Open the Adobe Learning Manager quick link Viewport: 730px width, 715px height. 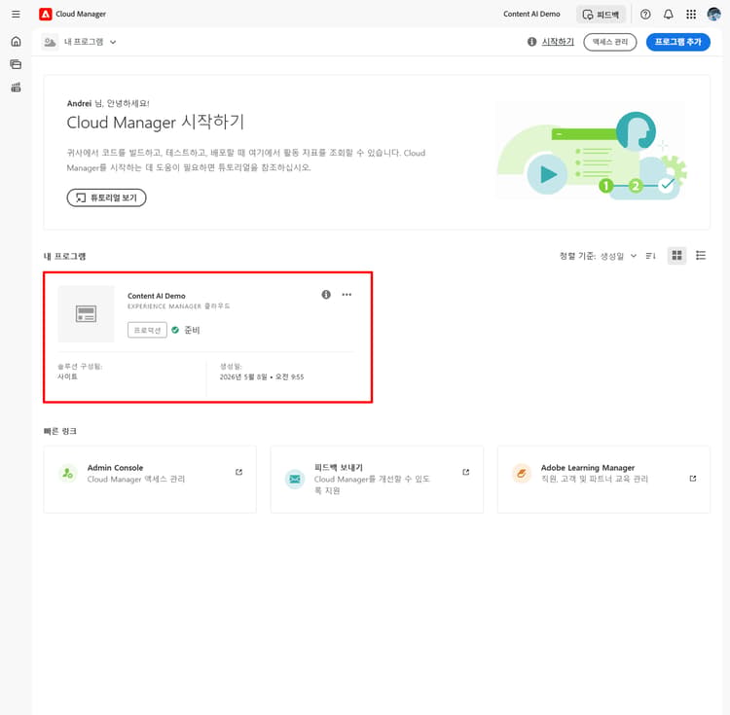coord(603,480)
